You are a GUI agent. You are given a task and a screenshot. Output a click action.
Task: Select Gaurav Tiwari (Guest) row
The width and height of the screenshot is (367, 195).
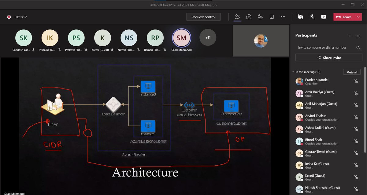pos(327,153)
